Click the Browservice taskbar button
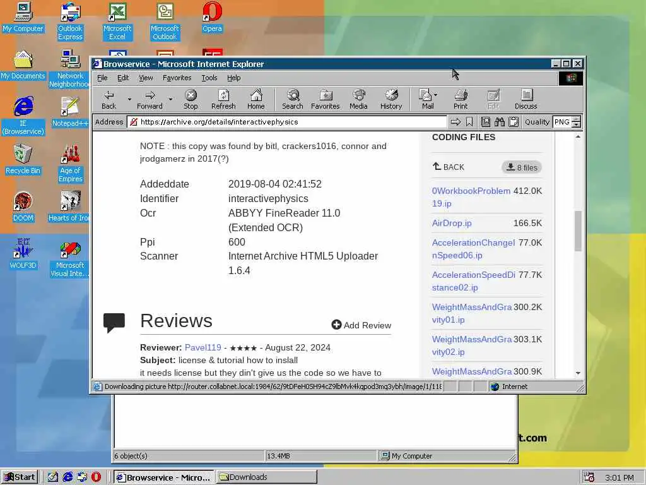The image size is (646, 485). [164, 477]
